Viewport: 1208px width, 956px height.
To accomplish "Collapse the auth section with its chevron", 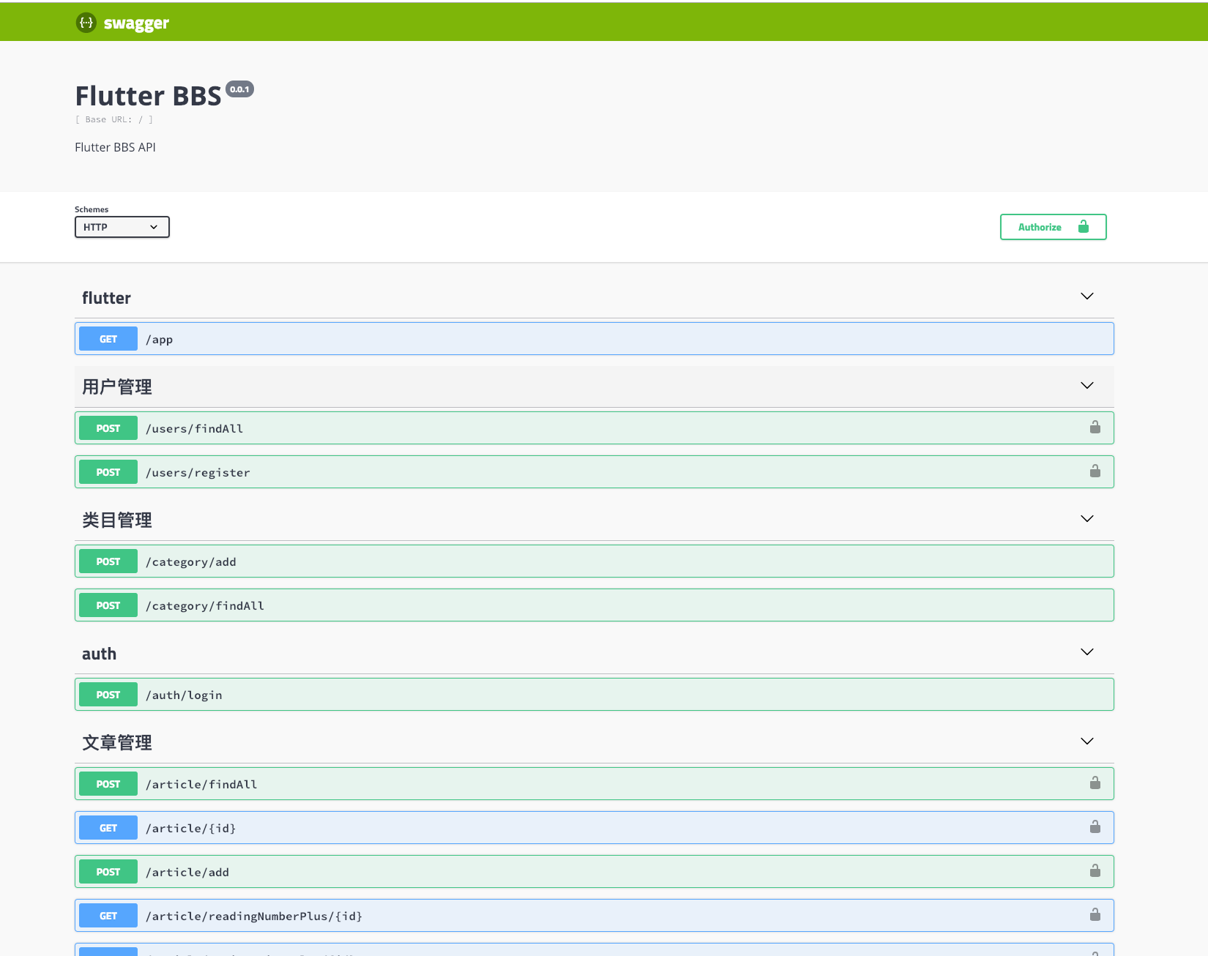I will 1087,652.
